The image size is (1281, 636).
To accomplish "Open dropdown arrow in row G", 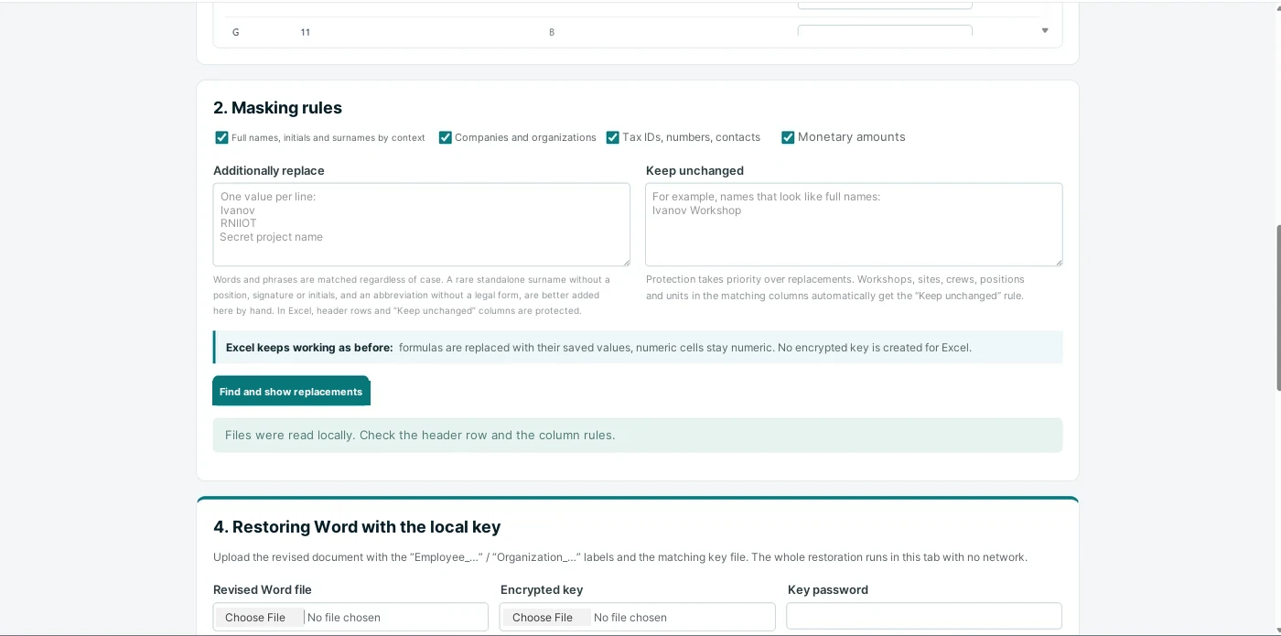I will point(1045,31).
